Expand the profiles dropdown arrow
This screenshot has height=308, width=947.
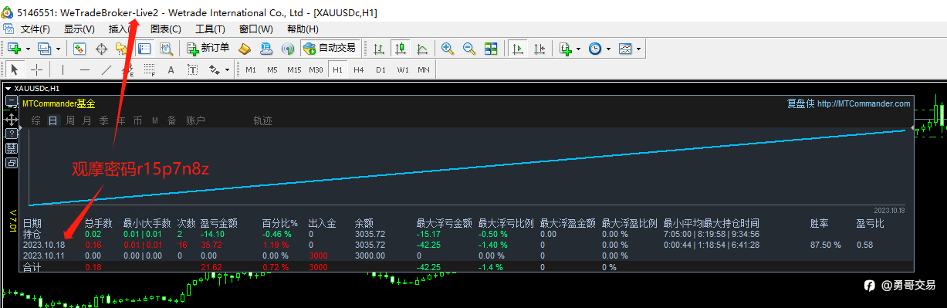pos(58,49)
